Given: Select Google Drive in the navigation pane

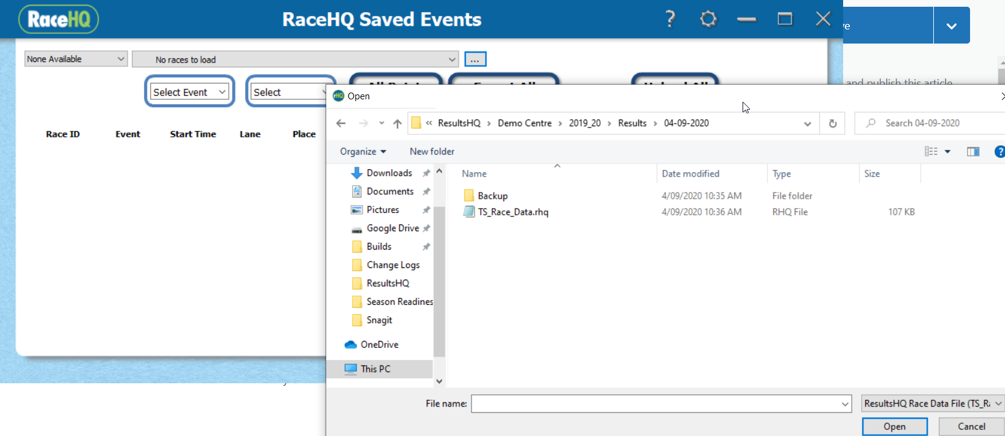Looking at the screenshot, I should pyautogui.click(x=392, y=228).
